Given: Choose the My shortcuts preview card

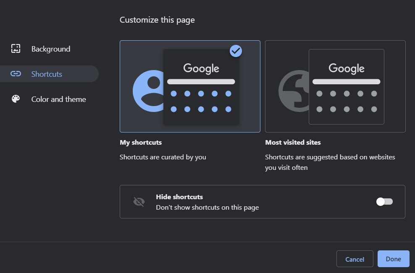Looking at the screenshot, I should click(x=190, y=86).
